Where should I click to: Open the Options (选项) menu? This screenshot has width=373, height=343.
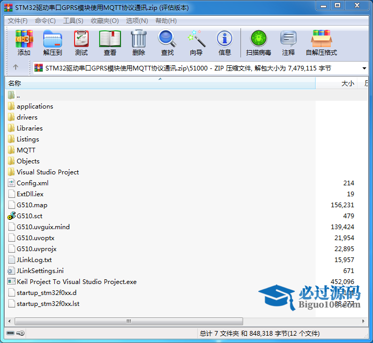click(x=137, y=21)
